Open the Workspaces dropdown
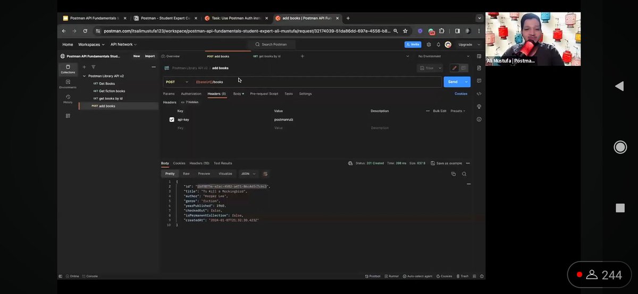 (x=91, y=45)
